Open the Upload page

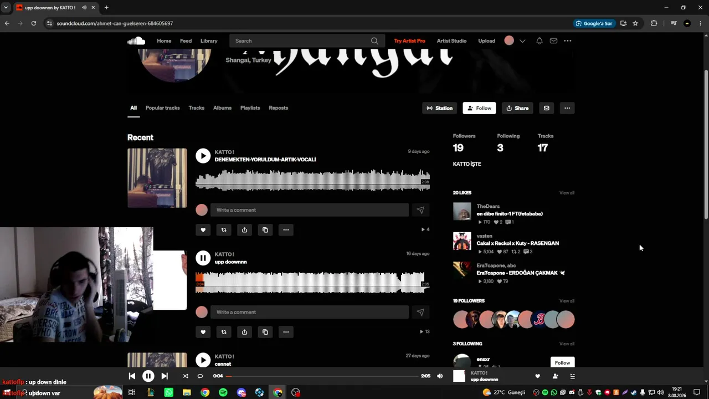click(x=486, y=41)
